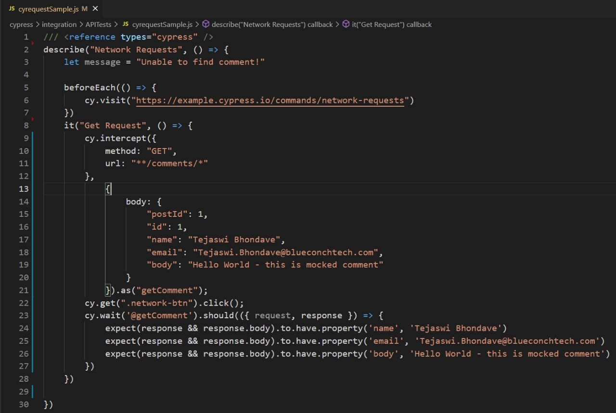Image resolution: width=616 pixels, height=413 pixels.
Task: Close the cyrequestSample.js tab
Action: pyautogui.click(x=95, y=9)
